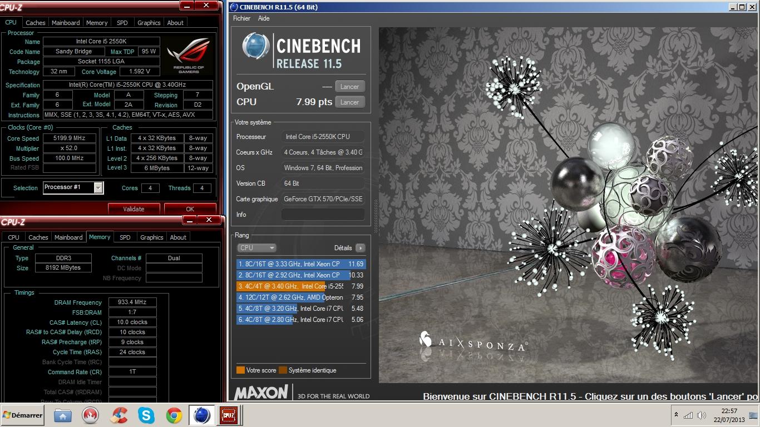Click the Système identique brown legend swatch
760x427 pixels.
coord(283,370)
